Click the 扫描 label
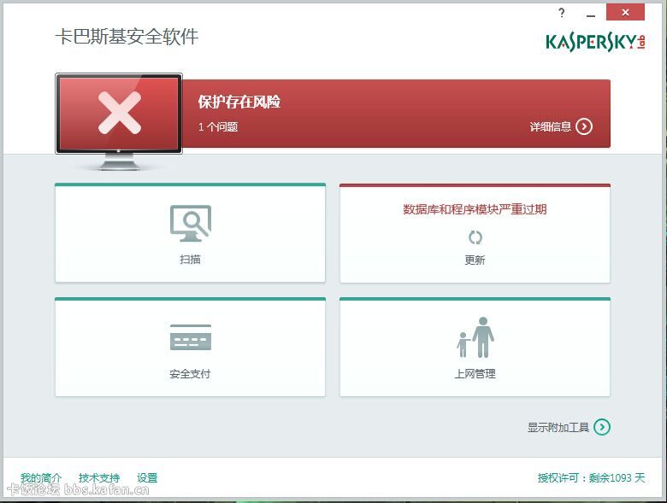667x503 pixels. coord(190,260)
